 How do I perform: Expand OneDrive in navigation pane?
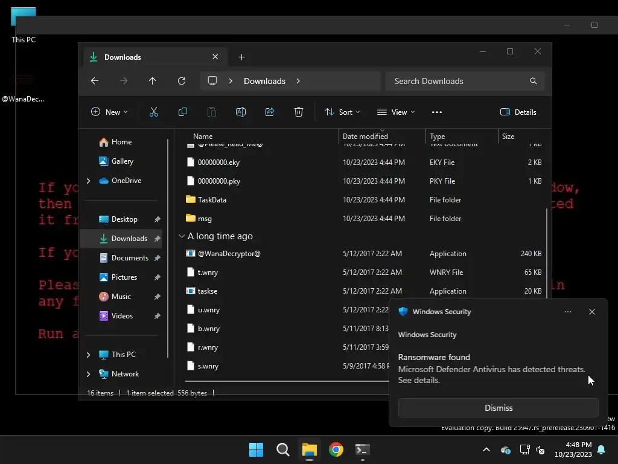(x=88, y=181)
